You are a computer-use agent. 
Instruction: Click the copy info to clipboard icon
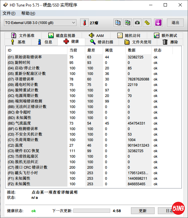(118, 23)
